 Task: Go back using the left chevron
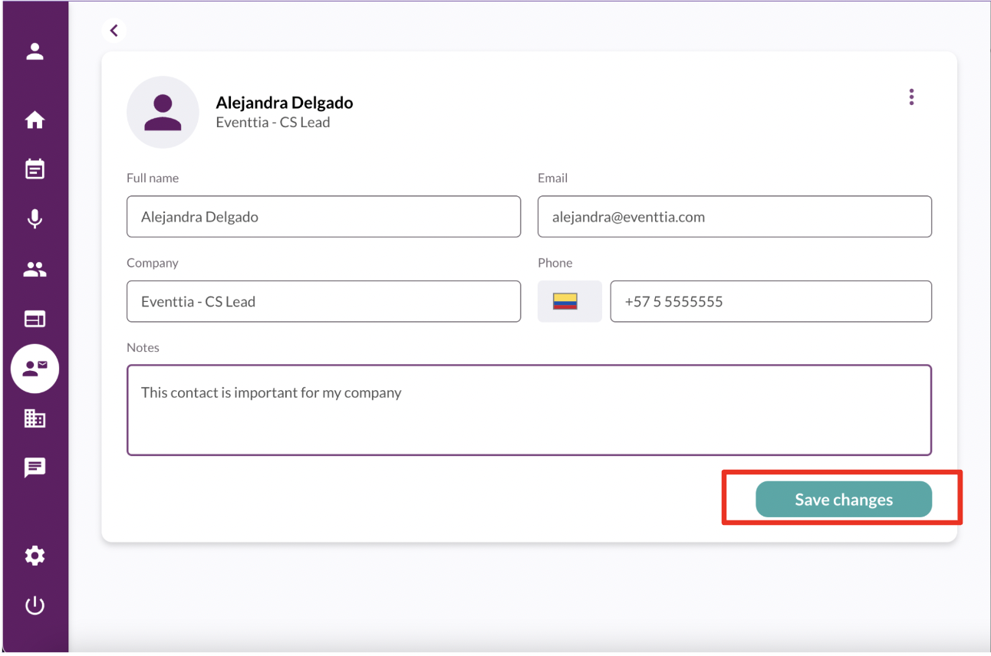coord(114,31)
